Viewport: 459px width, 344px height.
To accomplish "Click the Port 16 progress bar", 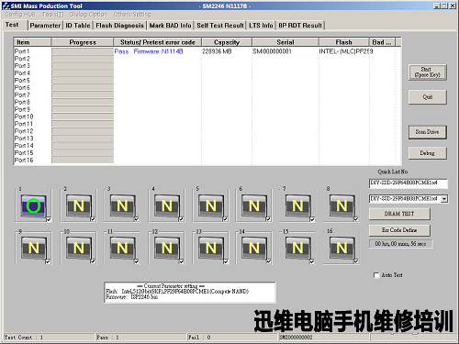I will coord(83,160).
